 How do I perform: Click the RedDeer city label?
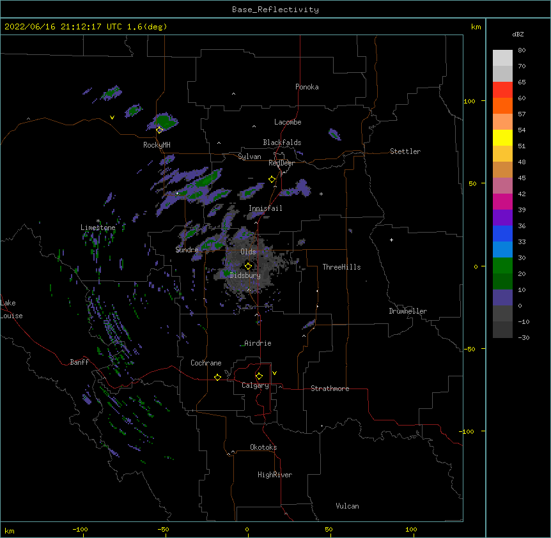[281, 163]
